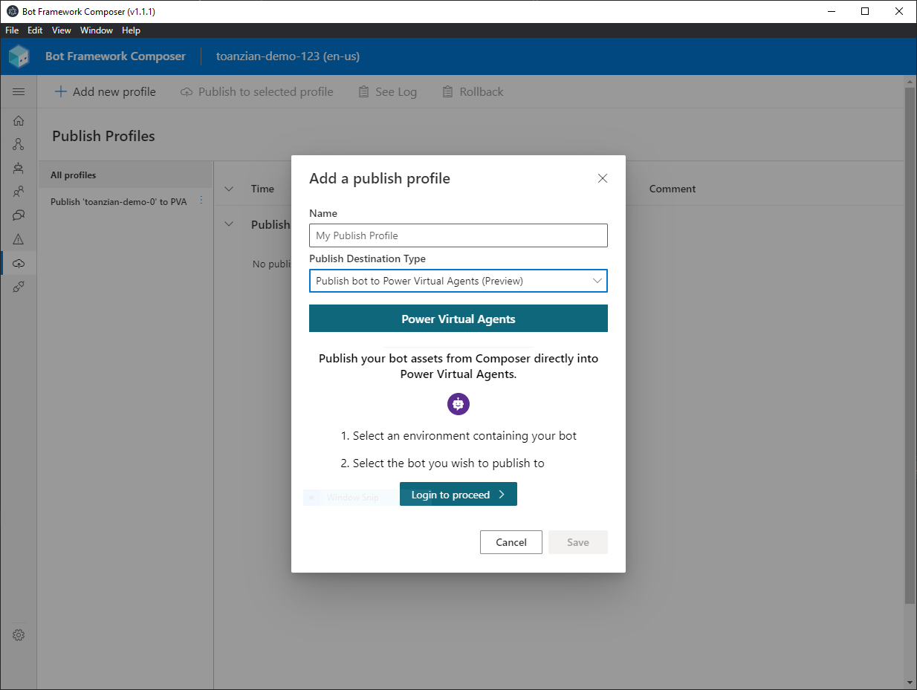Click Bot Framework Composer logo
917x690 pixels.
tap(19, 56)
